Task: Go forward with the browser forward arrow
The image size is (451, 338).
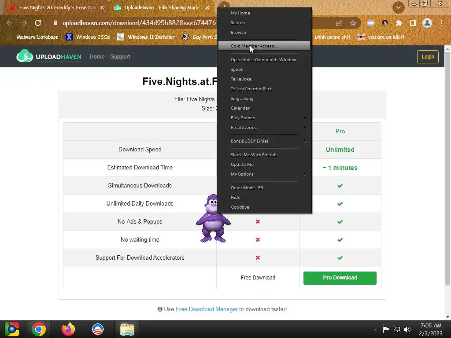Action: 24,23
